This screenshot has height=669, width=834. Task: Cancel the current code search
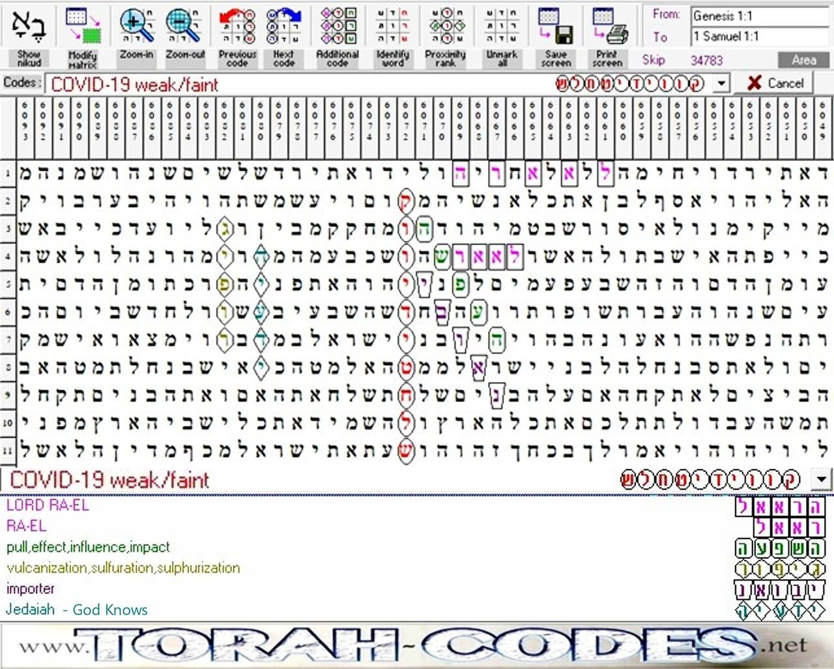click(775, 83)
